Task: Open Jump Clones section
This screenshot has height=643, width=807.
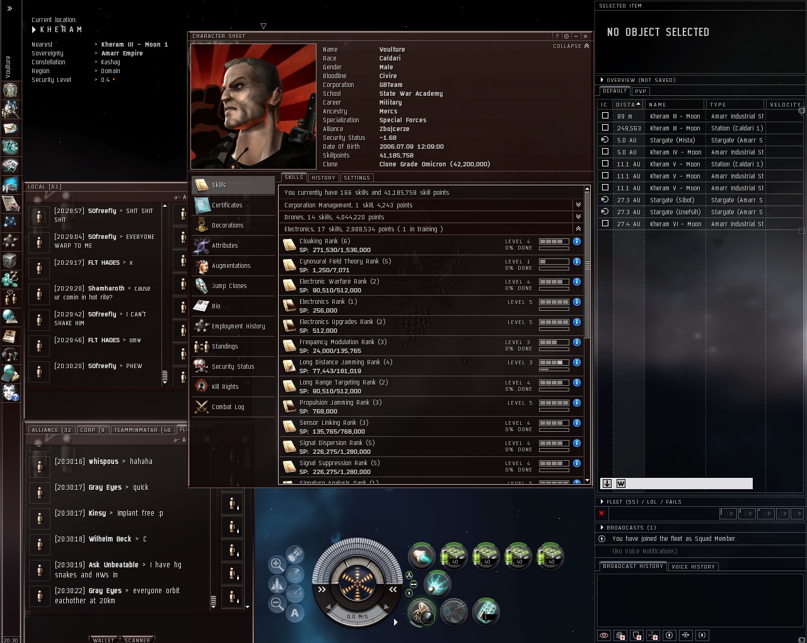Action: pyautogui.click(x=233, y=286)
